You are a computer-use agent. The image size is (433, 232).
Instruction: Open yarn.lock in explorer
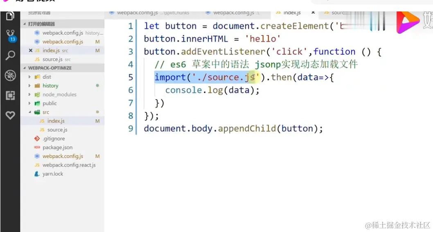click(x=53, y=174)
